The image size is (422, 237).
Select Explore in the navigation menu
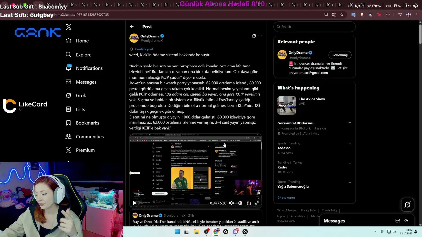tap(84, 55)
